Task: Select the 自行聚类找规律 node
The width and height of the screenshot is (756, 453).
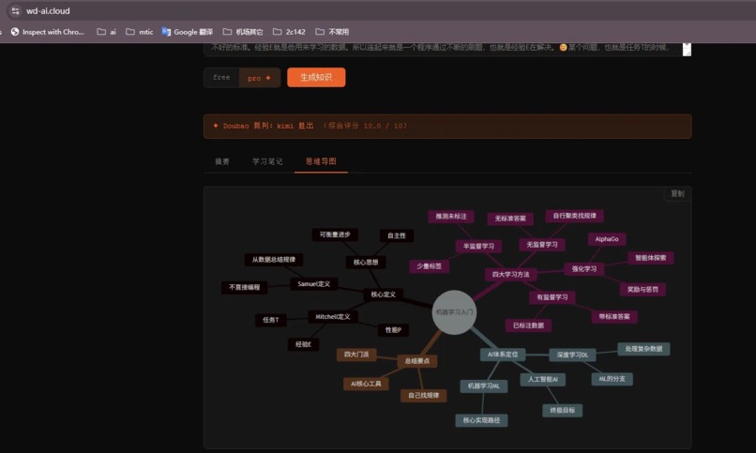Action: coord(575,216)
